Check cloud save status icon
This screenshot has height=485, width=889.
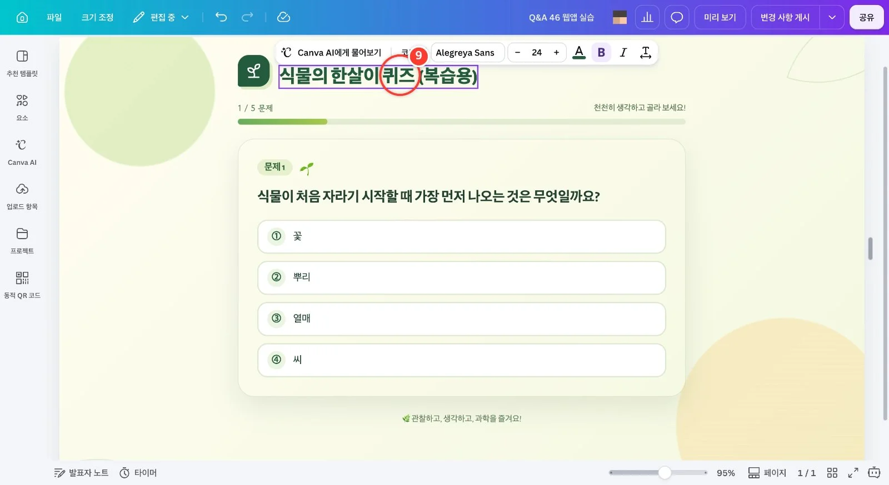[283, 17]
